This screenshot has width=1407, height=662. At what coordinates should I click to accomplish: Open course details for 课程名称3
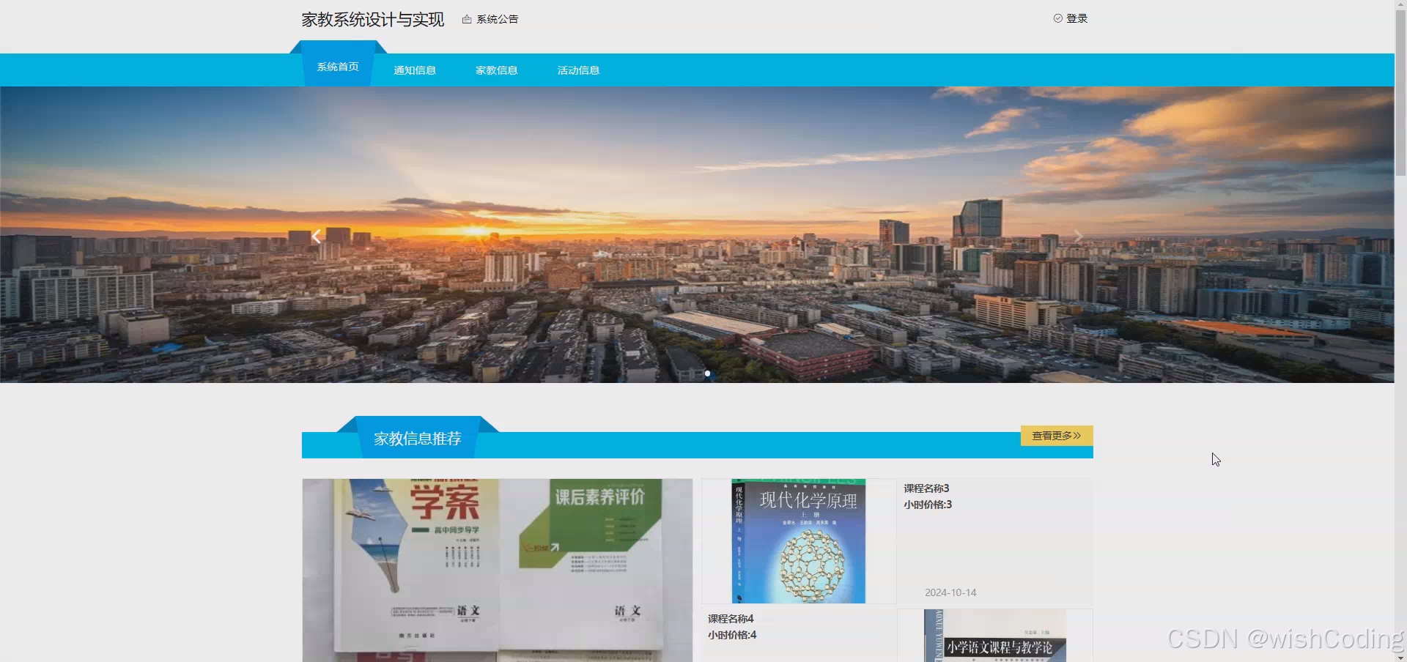point(926,488)
